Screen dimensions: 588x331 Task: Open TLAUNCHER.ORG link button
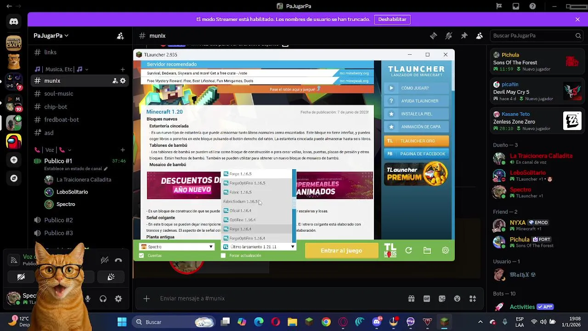pyautogui.click(x=416, y=141)
